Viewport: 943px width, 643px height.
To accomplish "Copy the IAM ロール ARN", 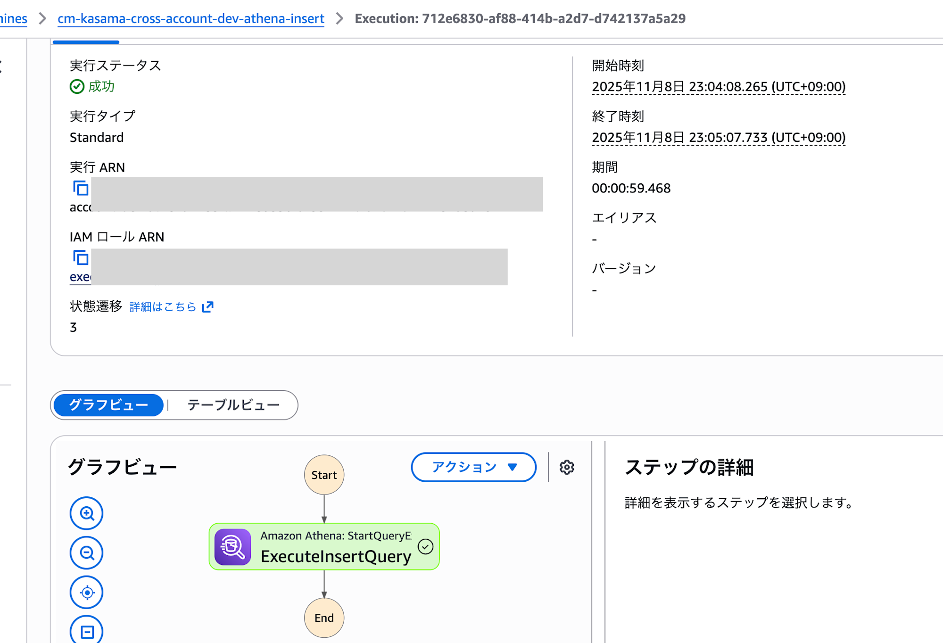I will tap(81, 258).
